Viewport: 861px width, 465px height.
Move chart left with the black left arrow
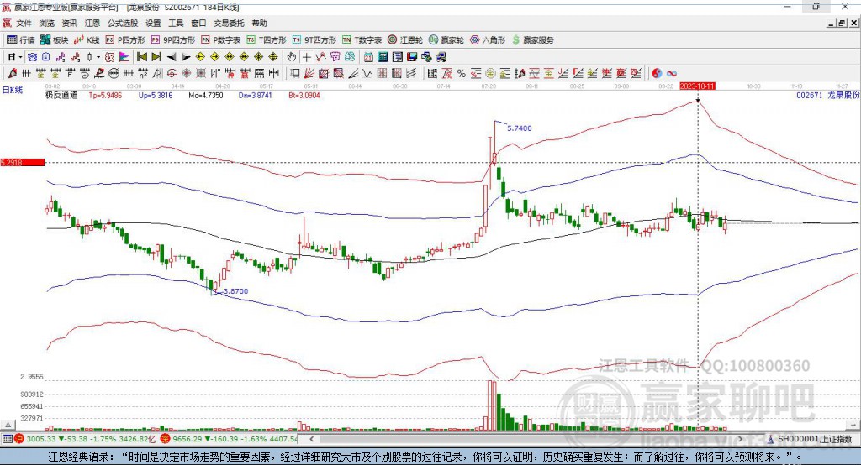[172, 57]
